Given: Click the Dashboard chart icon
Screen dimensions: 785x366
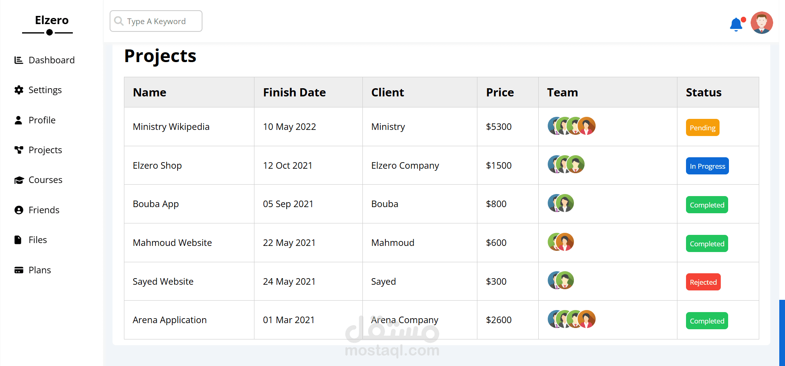Looking at the screenshot, I should [x=19, y=60].
